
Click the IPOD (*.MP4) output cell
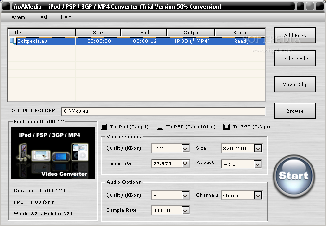coord(191,41)
